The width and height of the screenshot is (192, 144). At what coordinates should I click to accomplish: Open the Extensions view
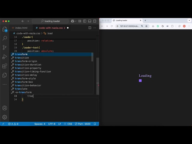coord(5,66)
